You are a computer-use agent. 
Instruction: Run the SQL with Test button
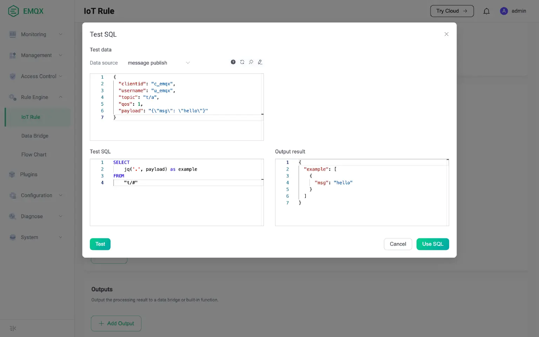(x=100, y=244)
